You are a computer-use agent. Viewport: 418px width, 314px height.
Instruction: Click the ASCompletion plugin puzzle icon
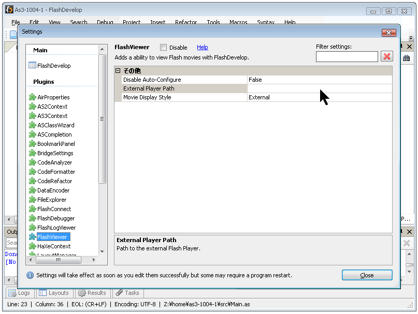32,134
